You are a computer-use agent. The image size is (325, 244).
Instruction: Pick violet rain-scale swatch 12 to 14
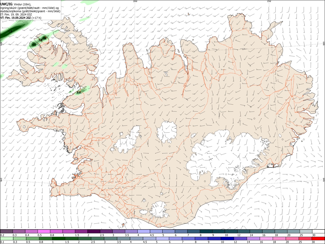pyautogui.click(x=240, y=238)
